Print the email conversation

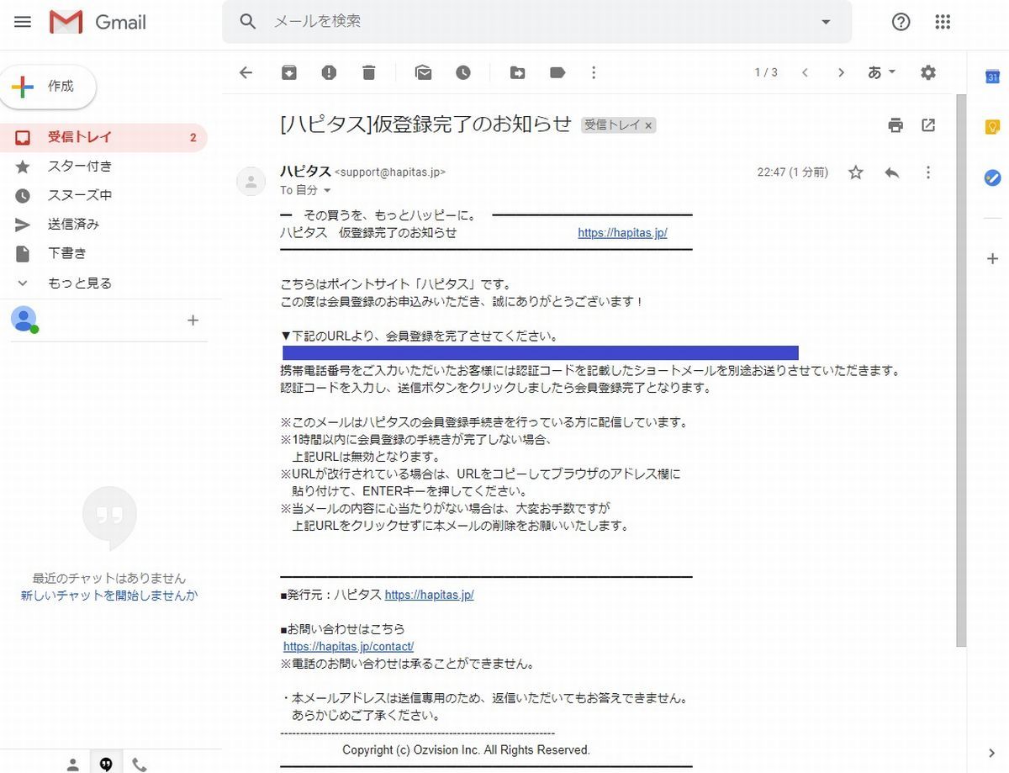(895, 125)
